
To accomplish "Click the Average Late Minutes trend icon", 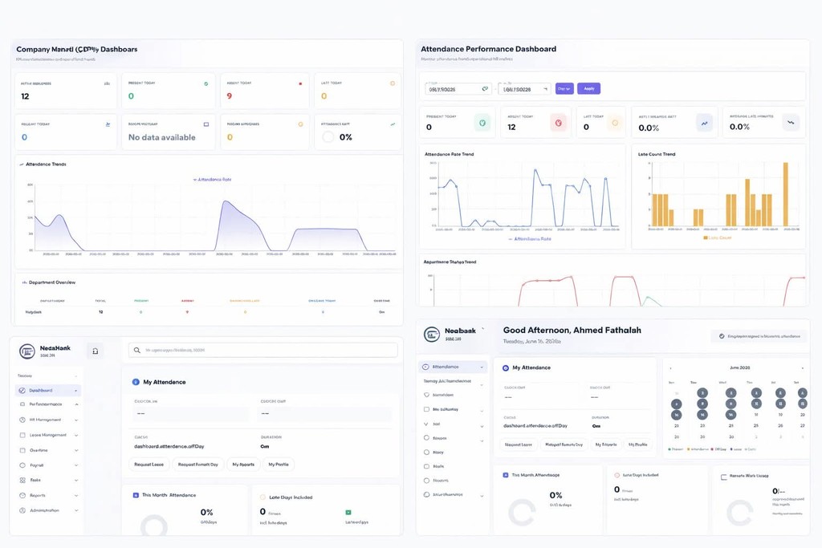I will click(x=791, y=123).
